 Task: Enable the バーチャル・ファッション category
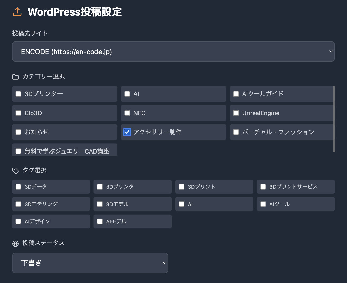(x=236, y=132)
